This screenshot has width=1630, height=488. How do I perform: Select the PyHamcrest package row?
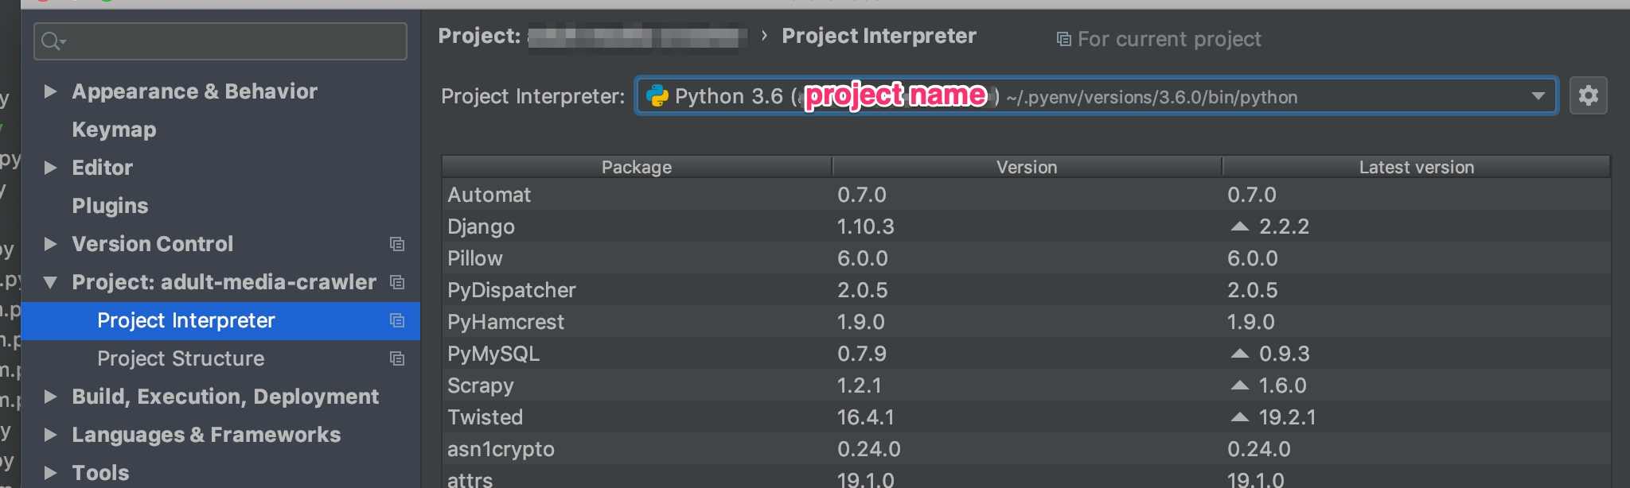click(x=1026, y=322)
